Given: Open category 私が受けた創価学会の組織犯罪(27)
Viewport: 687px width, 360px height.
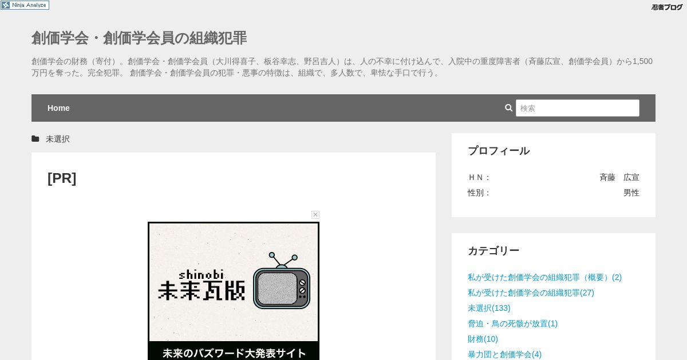Looking at the screenshot, I should (531, 293).
